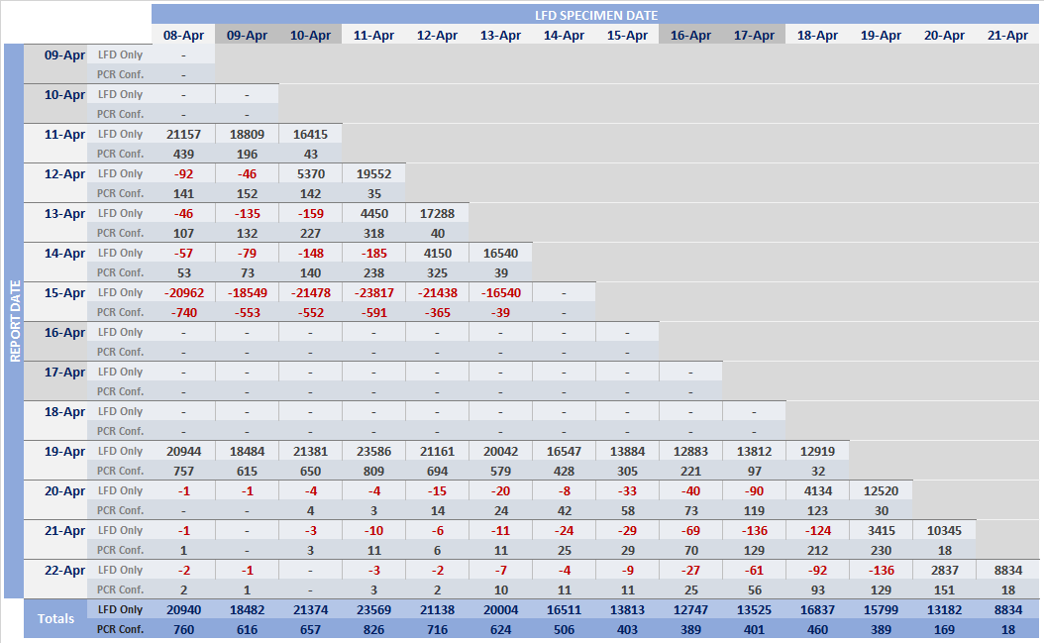Click the PCR Conf. value 809
Viewport: 1044px width, 643px height.
tap(373, 471)
